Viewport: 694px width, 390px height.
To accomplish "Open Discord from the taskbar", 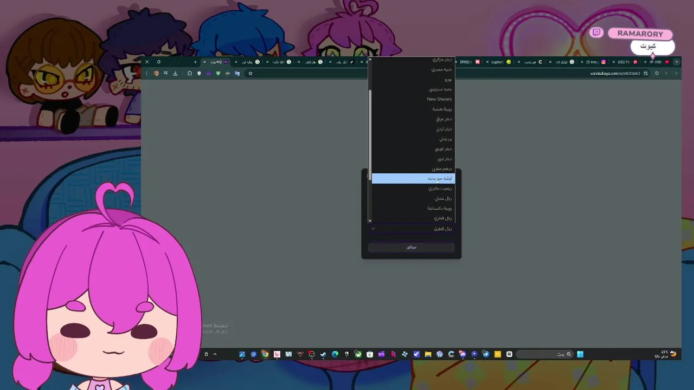I will click(x=462, y=354).
